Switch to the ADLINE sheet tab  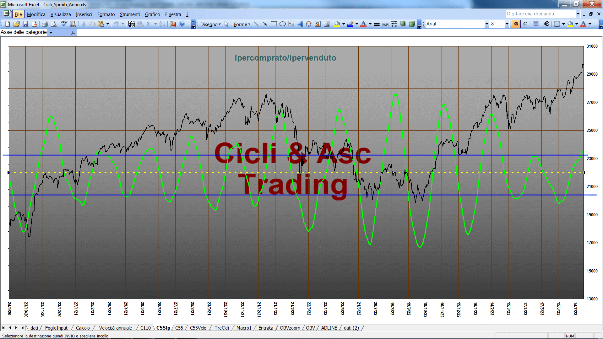click(329, 328)
